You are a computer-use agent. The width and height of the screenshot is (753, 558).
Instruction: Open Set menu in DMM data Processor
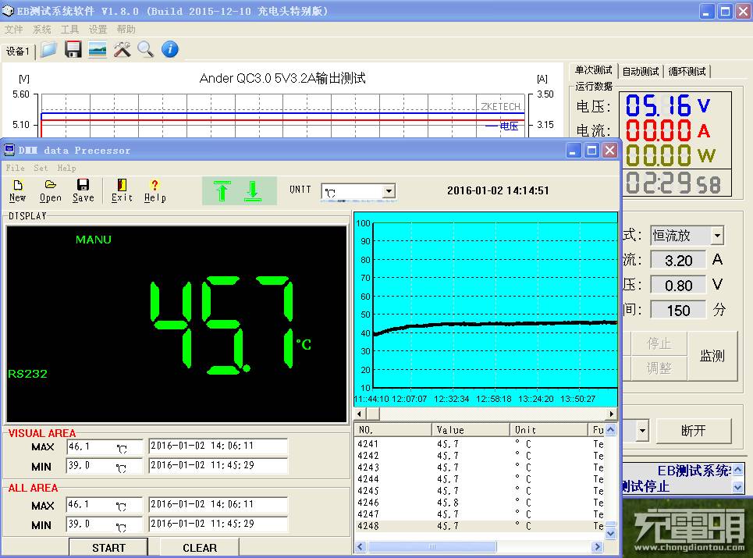pos(41,168)
